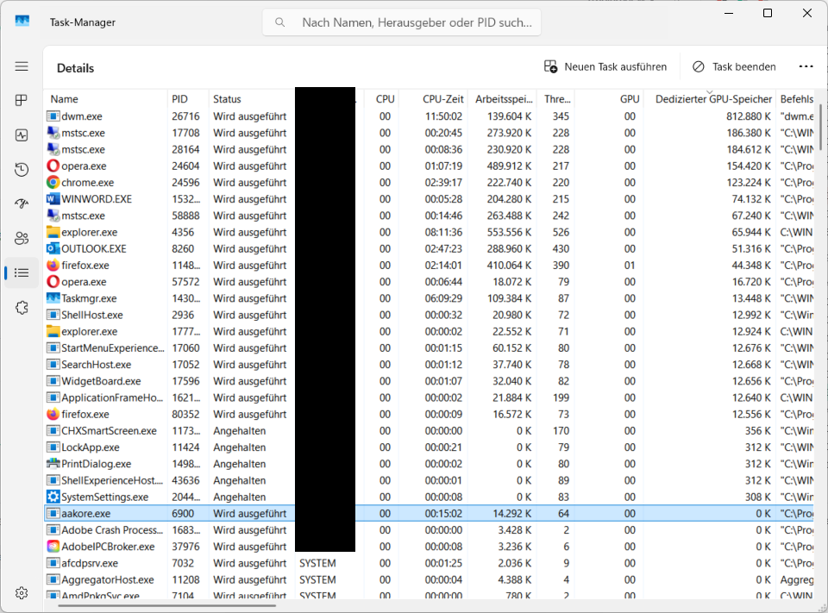This screenshot has width=828, height=613.
Task: Select the Adobe Crash Process... row
Action: [430, 530]
